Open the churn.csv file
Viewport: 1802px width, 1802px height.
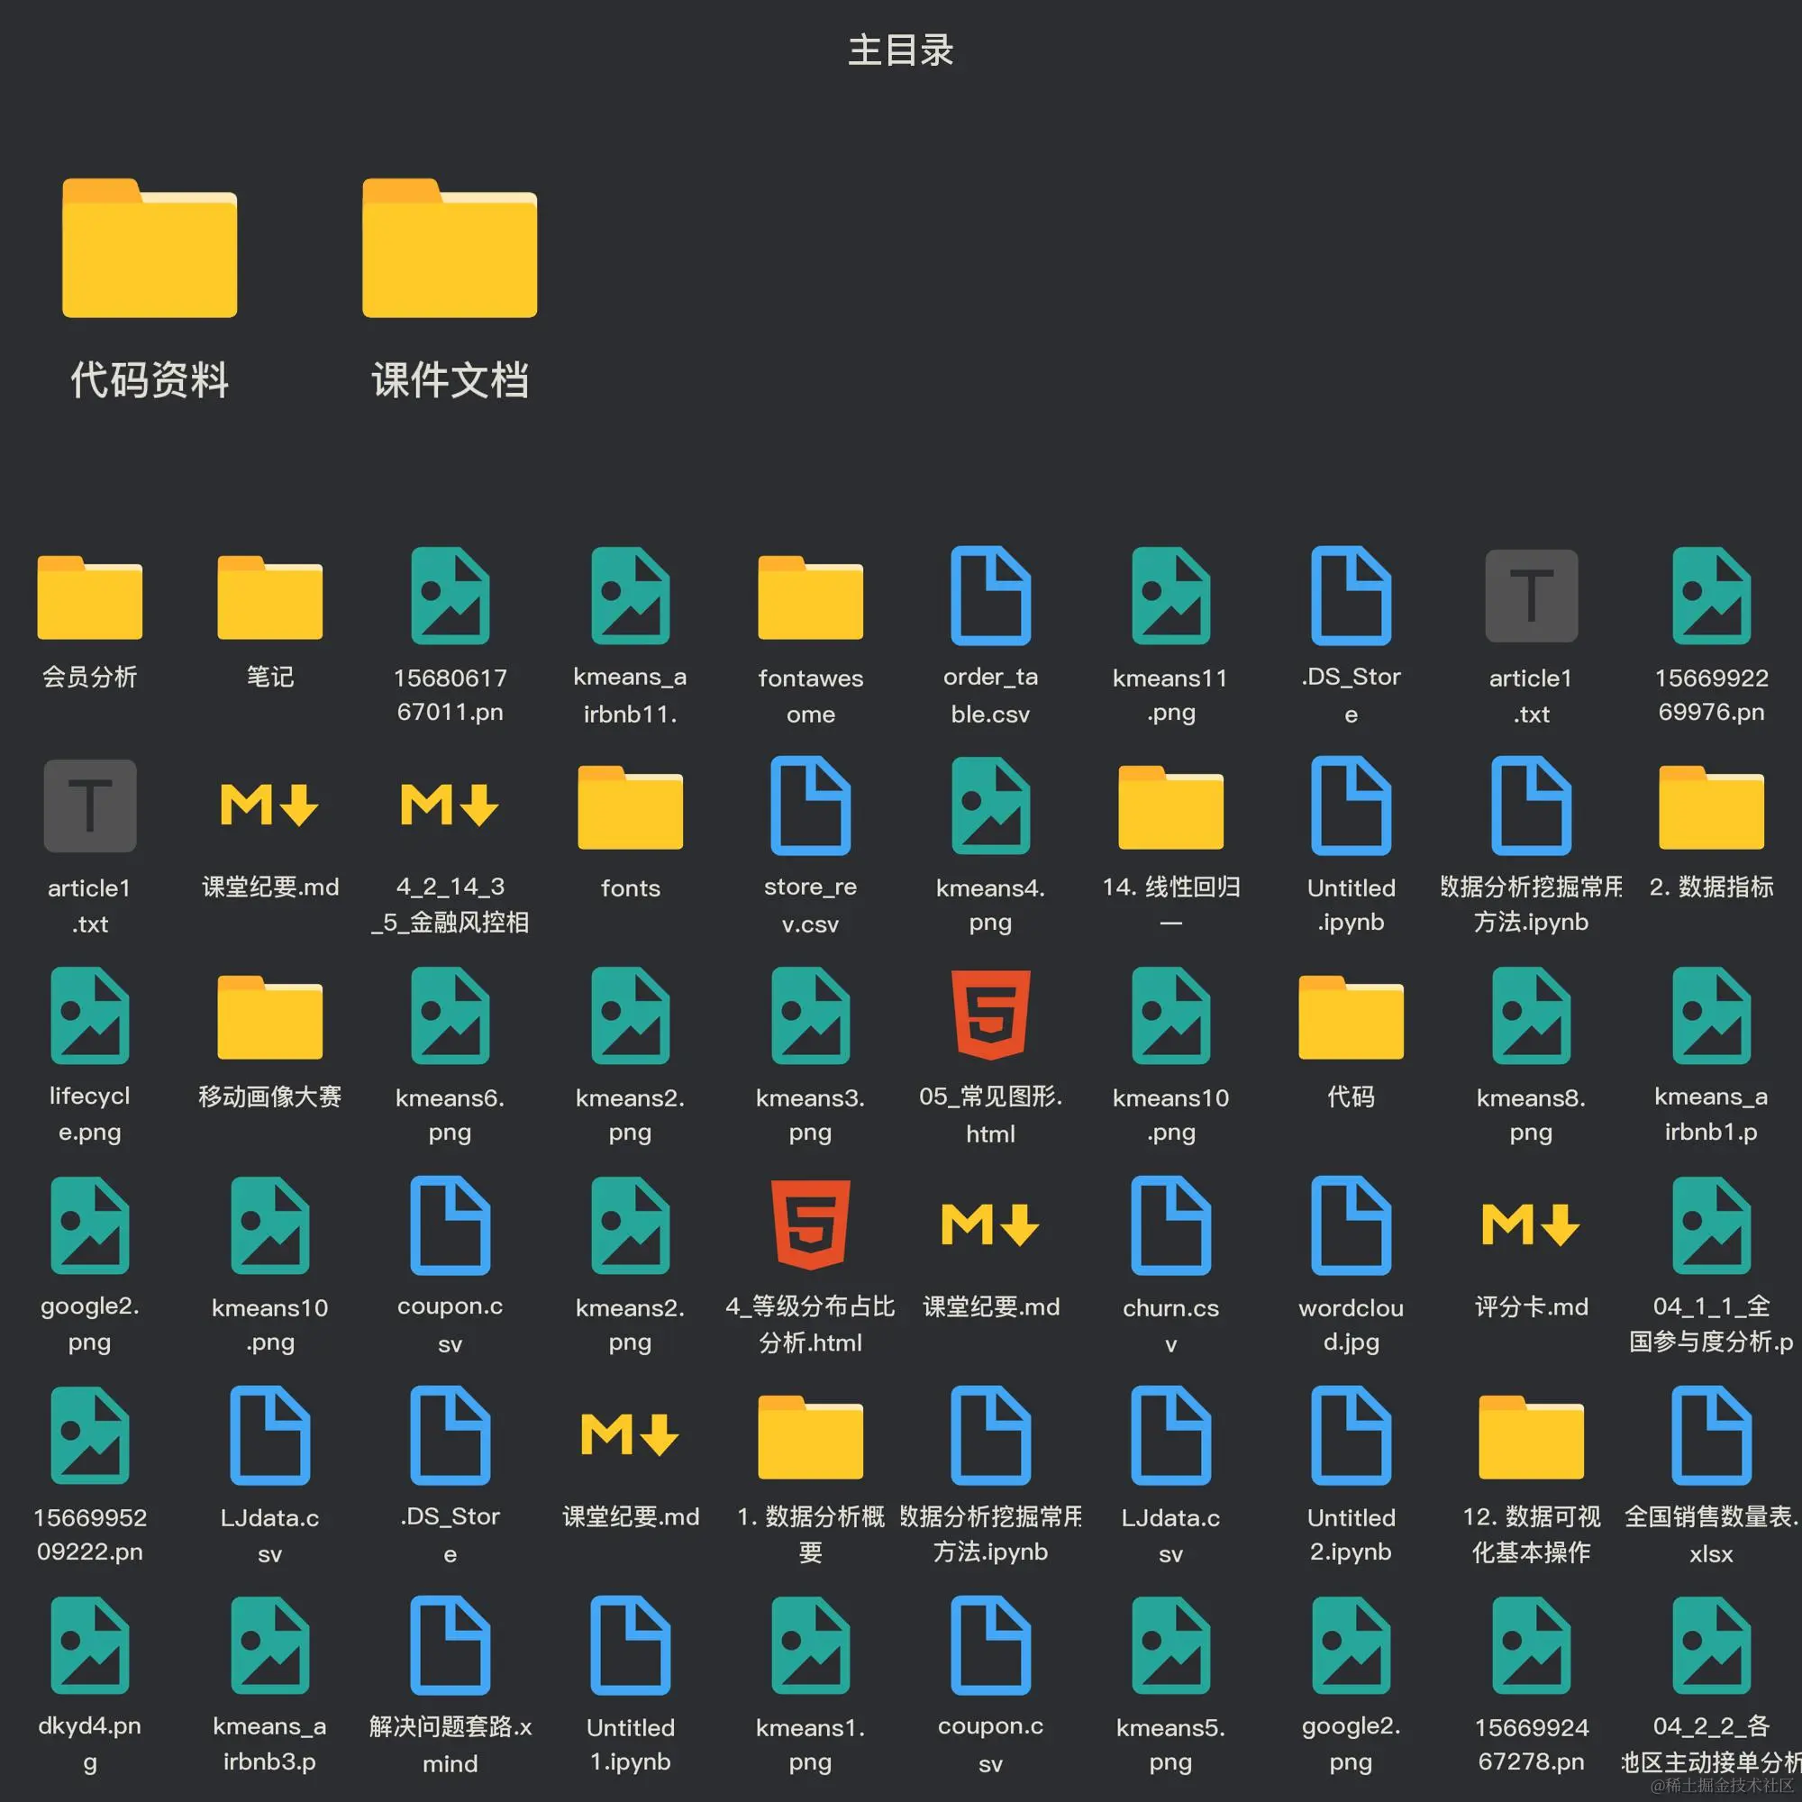(x=1169, y=1225)
